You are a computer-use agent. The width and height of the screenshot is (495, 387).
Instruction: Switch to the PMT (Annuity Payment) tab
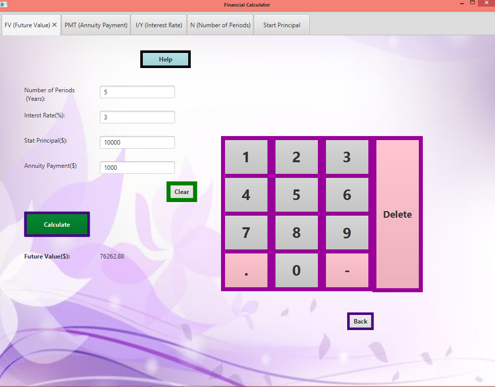tap(96, 25)
